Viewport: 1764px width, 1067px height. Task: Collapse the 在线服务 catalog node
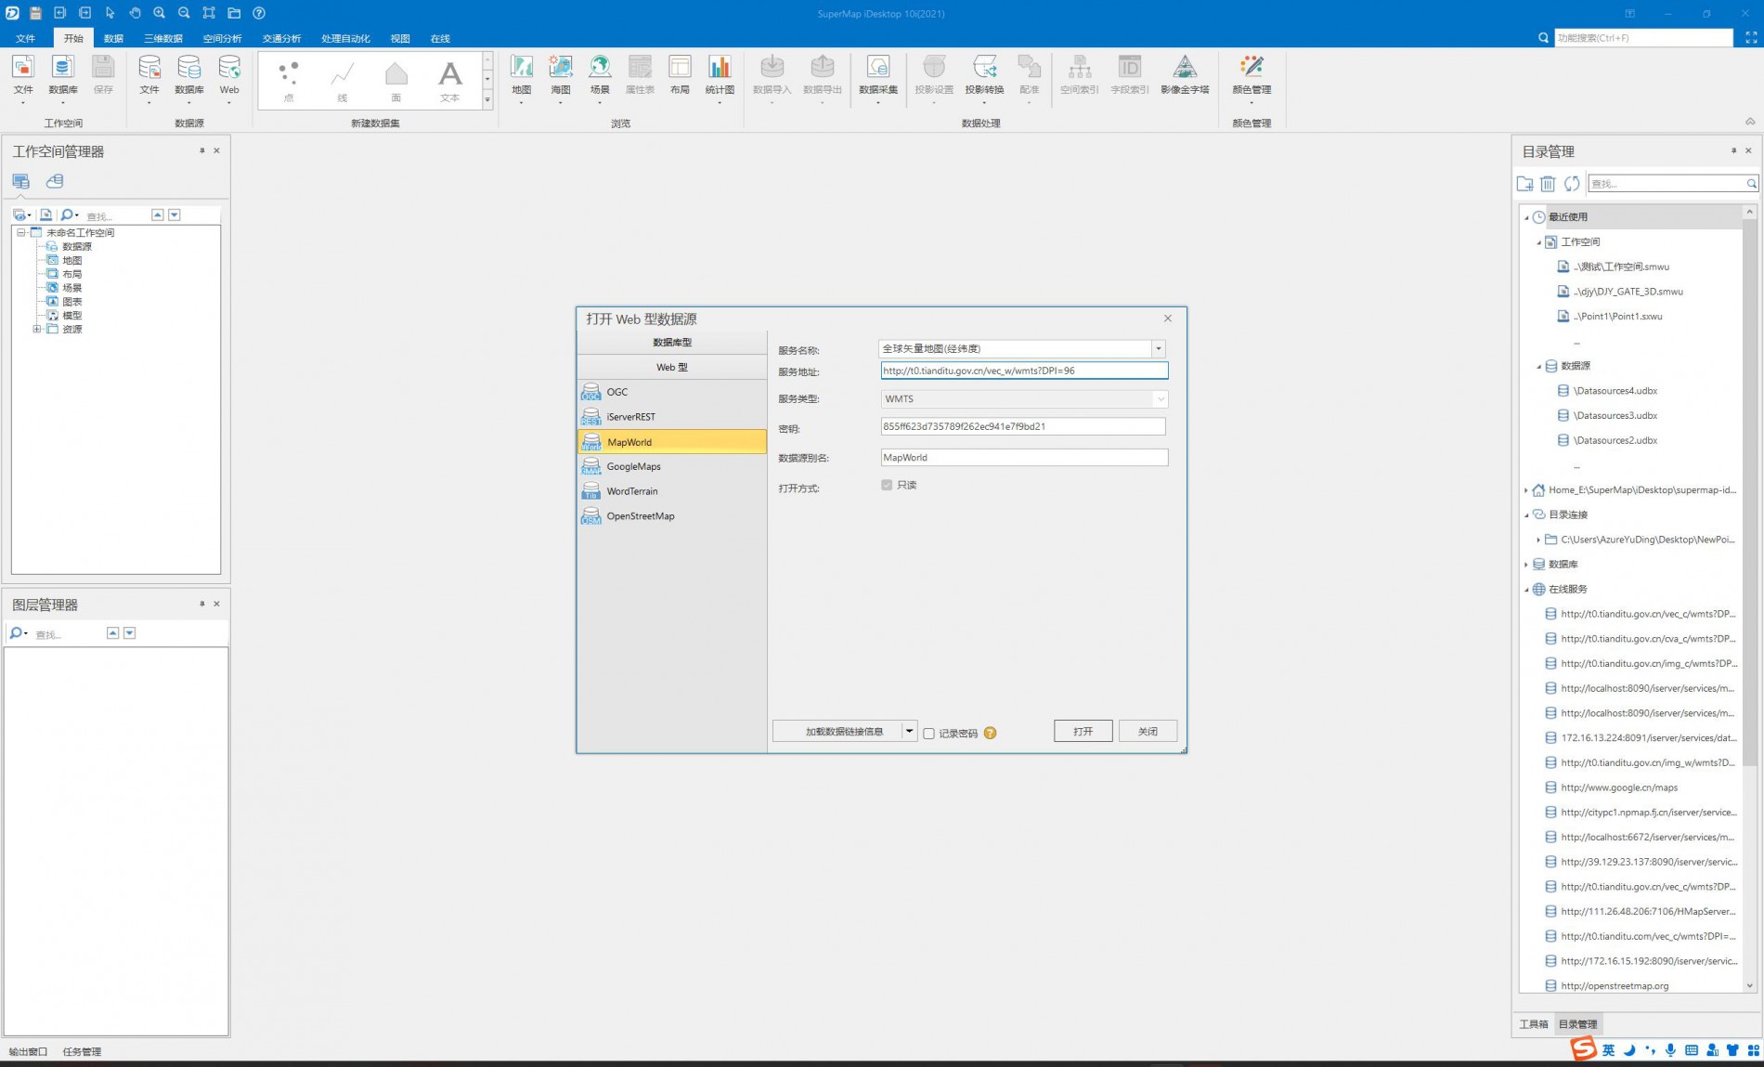click(x=1526, y=590)
